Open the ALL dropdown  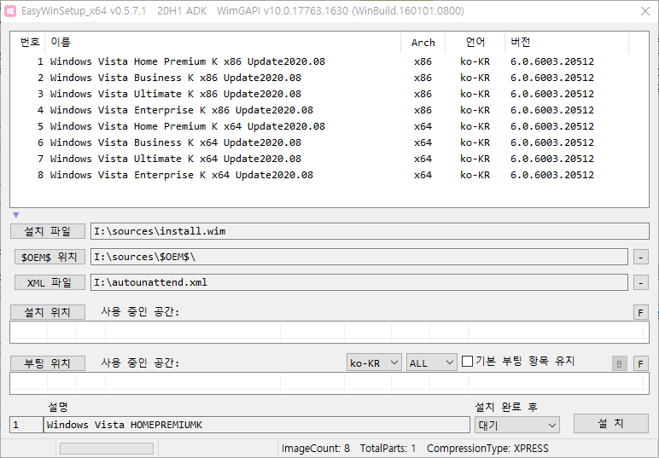[x=432, y=362]
